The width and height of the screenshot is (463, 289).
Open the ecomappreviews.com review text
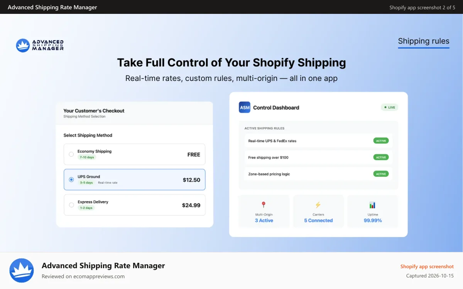pyautogui.click(x=83, y=276)
